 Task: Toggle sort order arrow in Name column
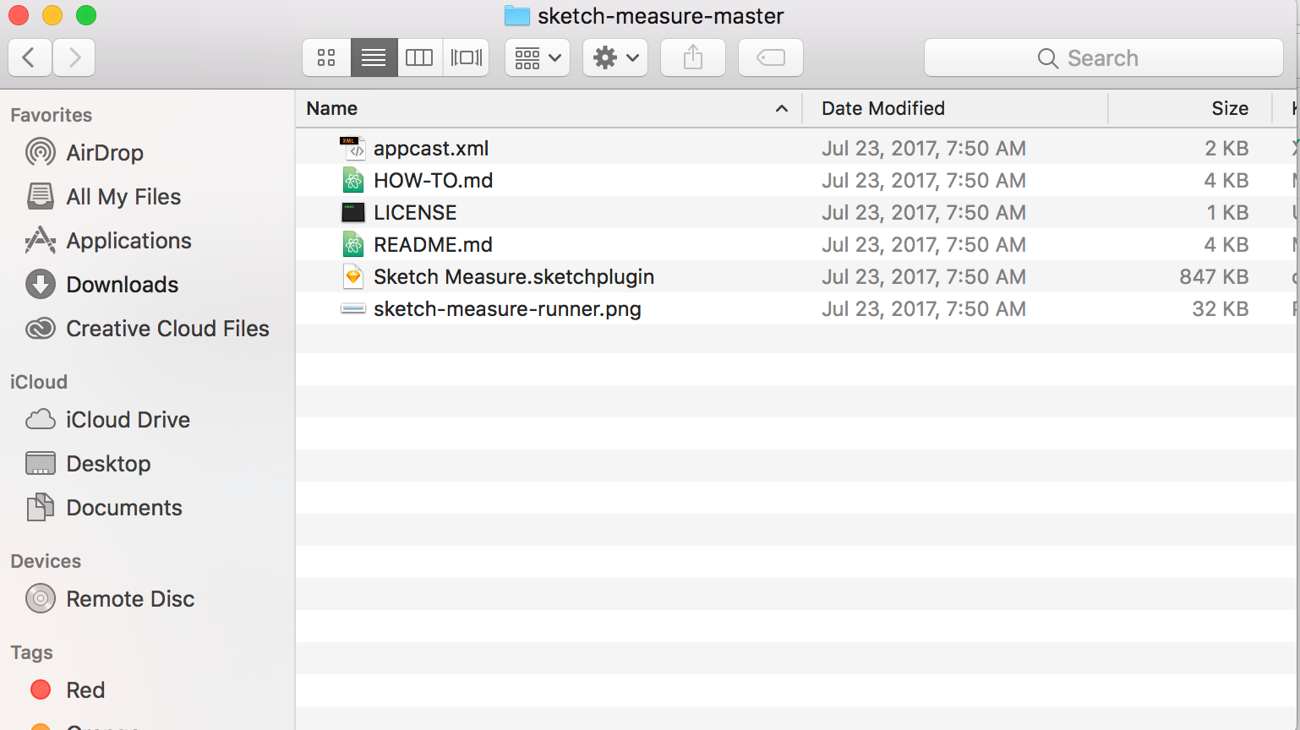pyautogui.click(x=782, y=108)
